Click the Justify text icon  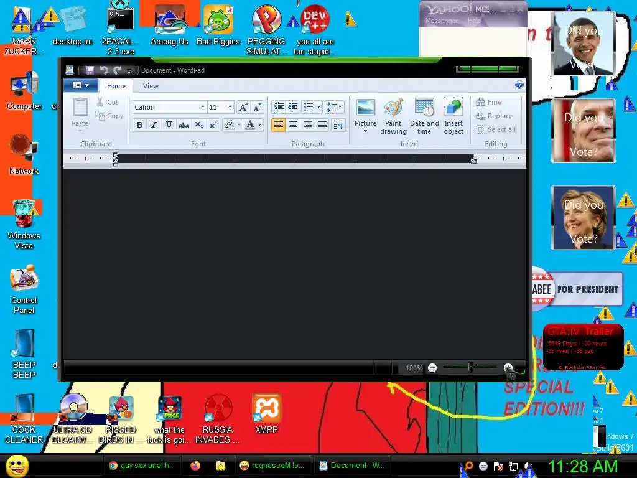(322, 124)
